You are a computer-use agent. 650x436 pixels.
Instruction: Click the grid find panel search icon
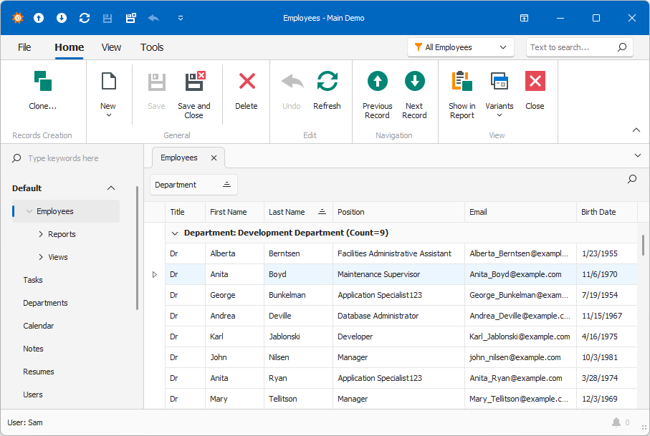click(632, 179)
